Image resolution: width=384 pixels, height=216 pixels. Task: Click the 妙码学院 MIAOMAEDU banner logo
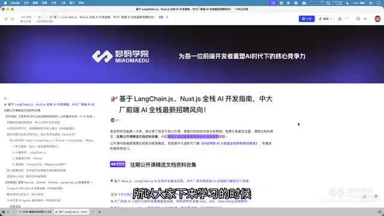pos(120,56)
